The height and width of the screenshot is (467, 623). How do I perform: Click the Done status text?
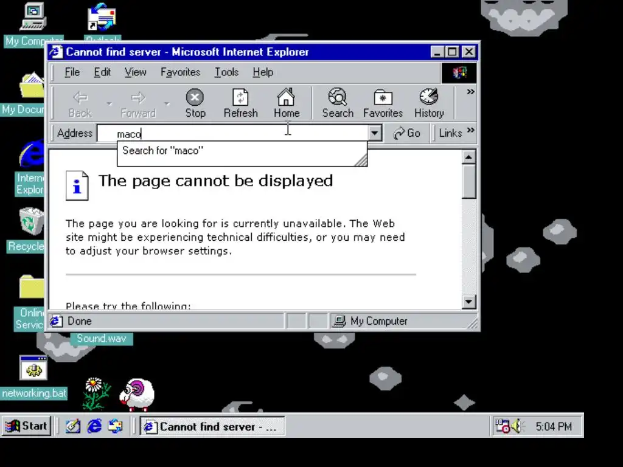click(80, 321)
